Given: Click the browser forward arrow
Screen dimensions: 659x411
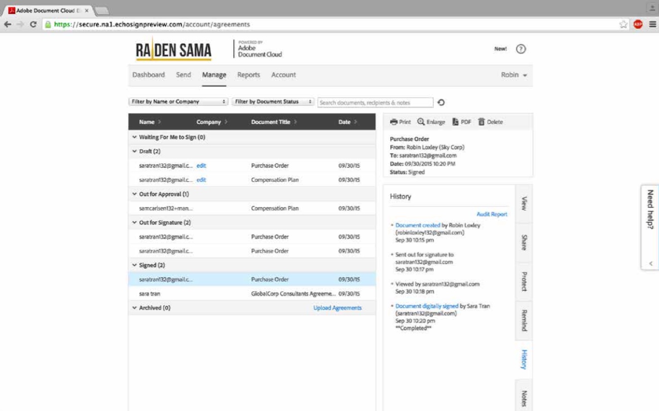Looking at the screenshot, I should point(20,24).
